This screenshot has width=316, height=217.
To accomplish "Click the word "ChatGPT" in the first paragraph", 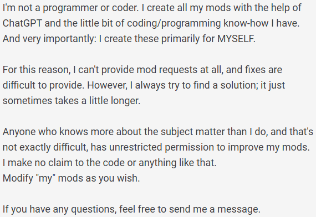I will tap(22, 23).
